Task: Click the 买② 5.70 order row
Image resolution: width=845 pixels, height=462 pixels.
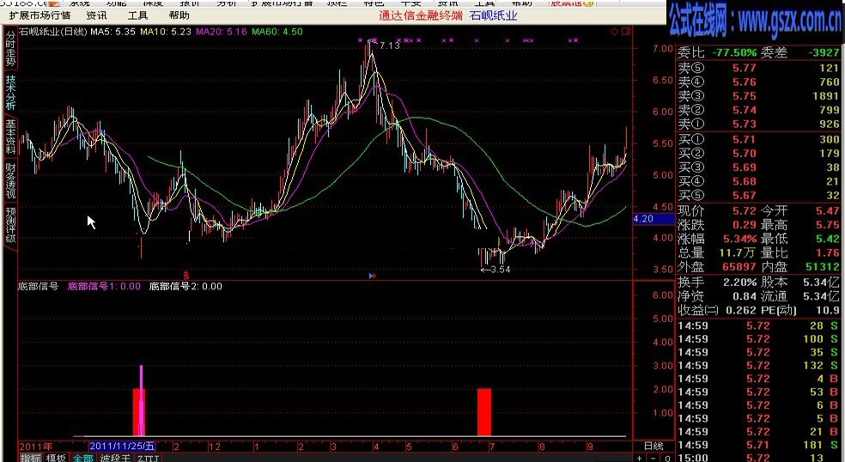Action: point(758,154)
